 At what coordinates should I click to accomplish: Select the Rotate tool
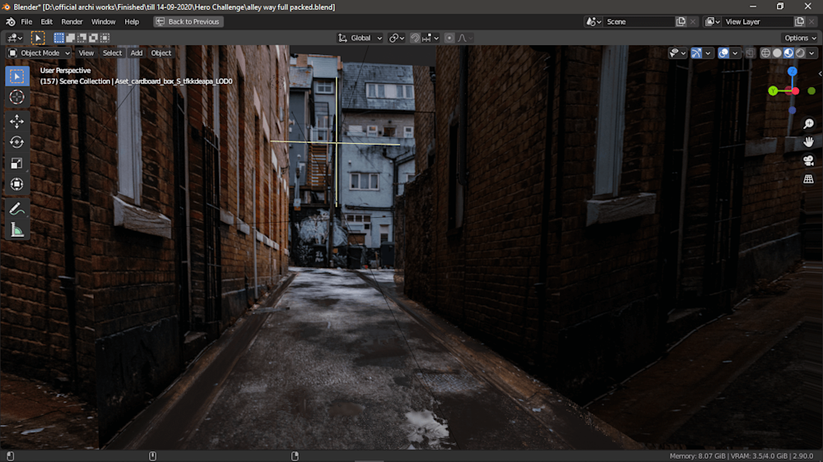[x=16, y=142]
